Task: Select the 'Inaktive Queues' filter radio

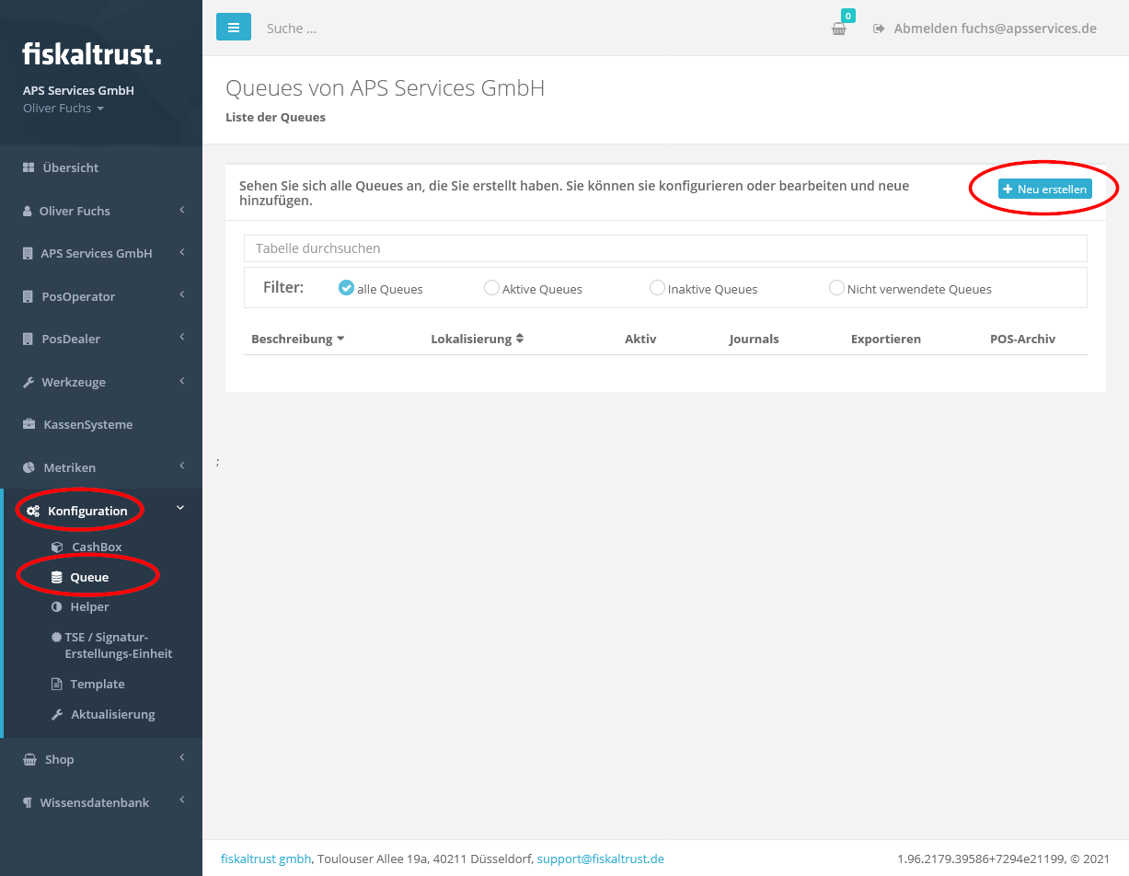Action: pyautogui.click(x=657, y=288)
